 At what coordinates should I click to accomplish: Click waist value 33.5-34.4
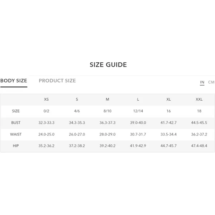169,134
